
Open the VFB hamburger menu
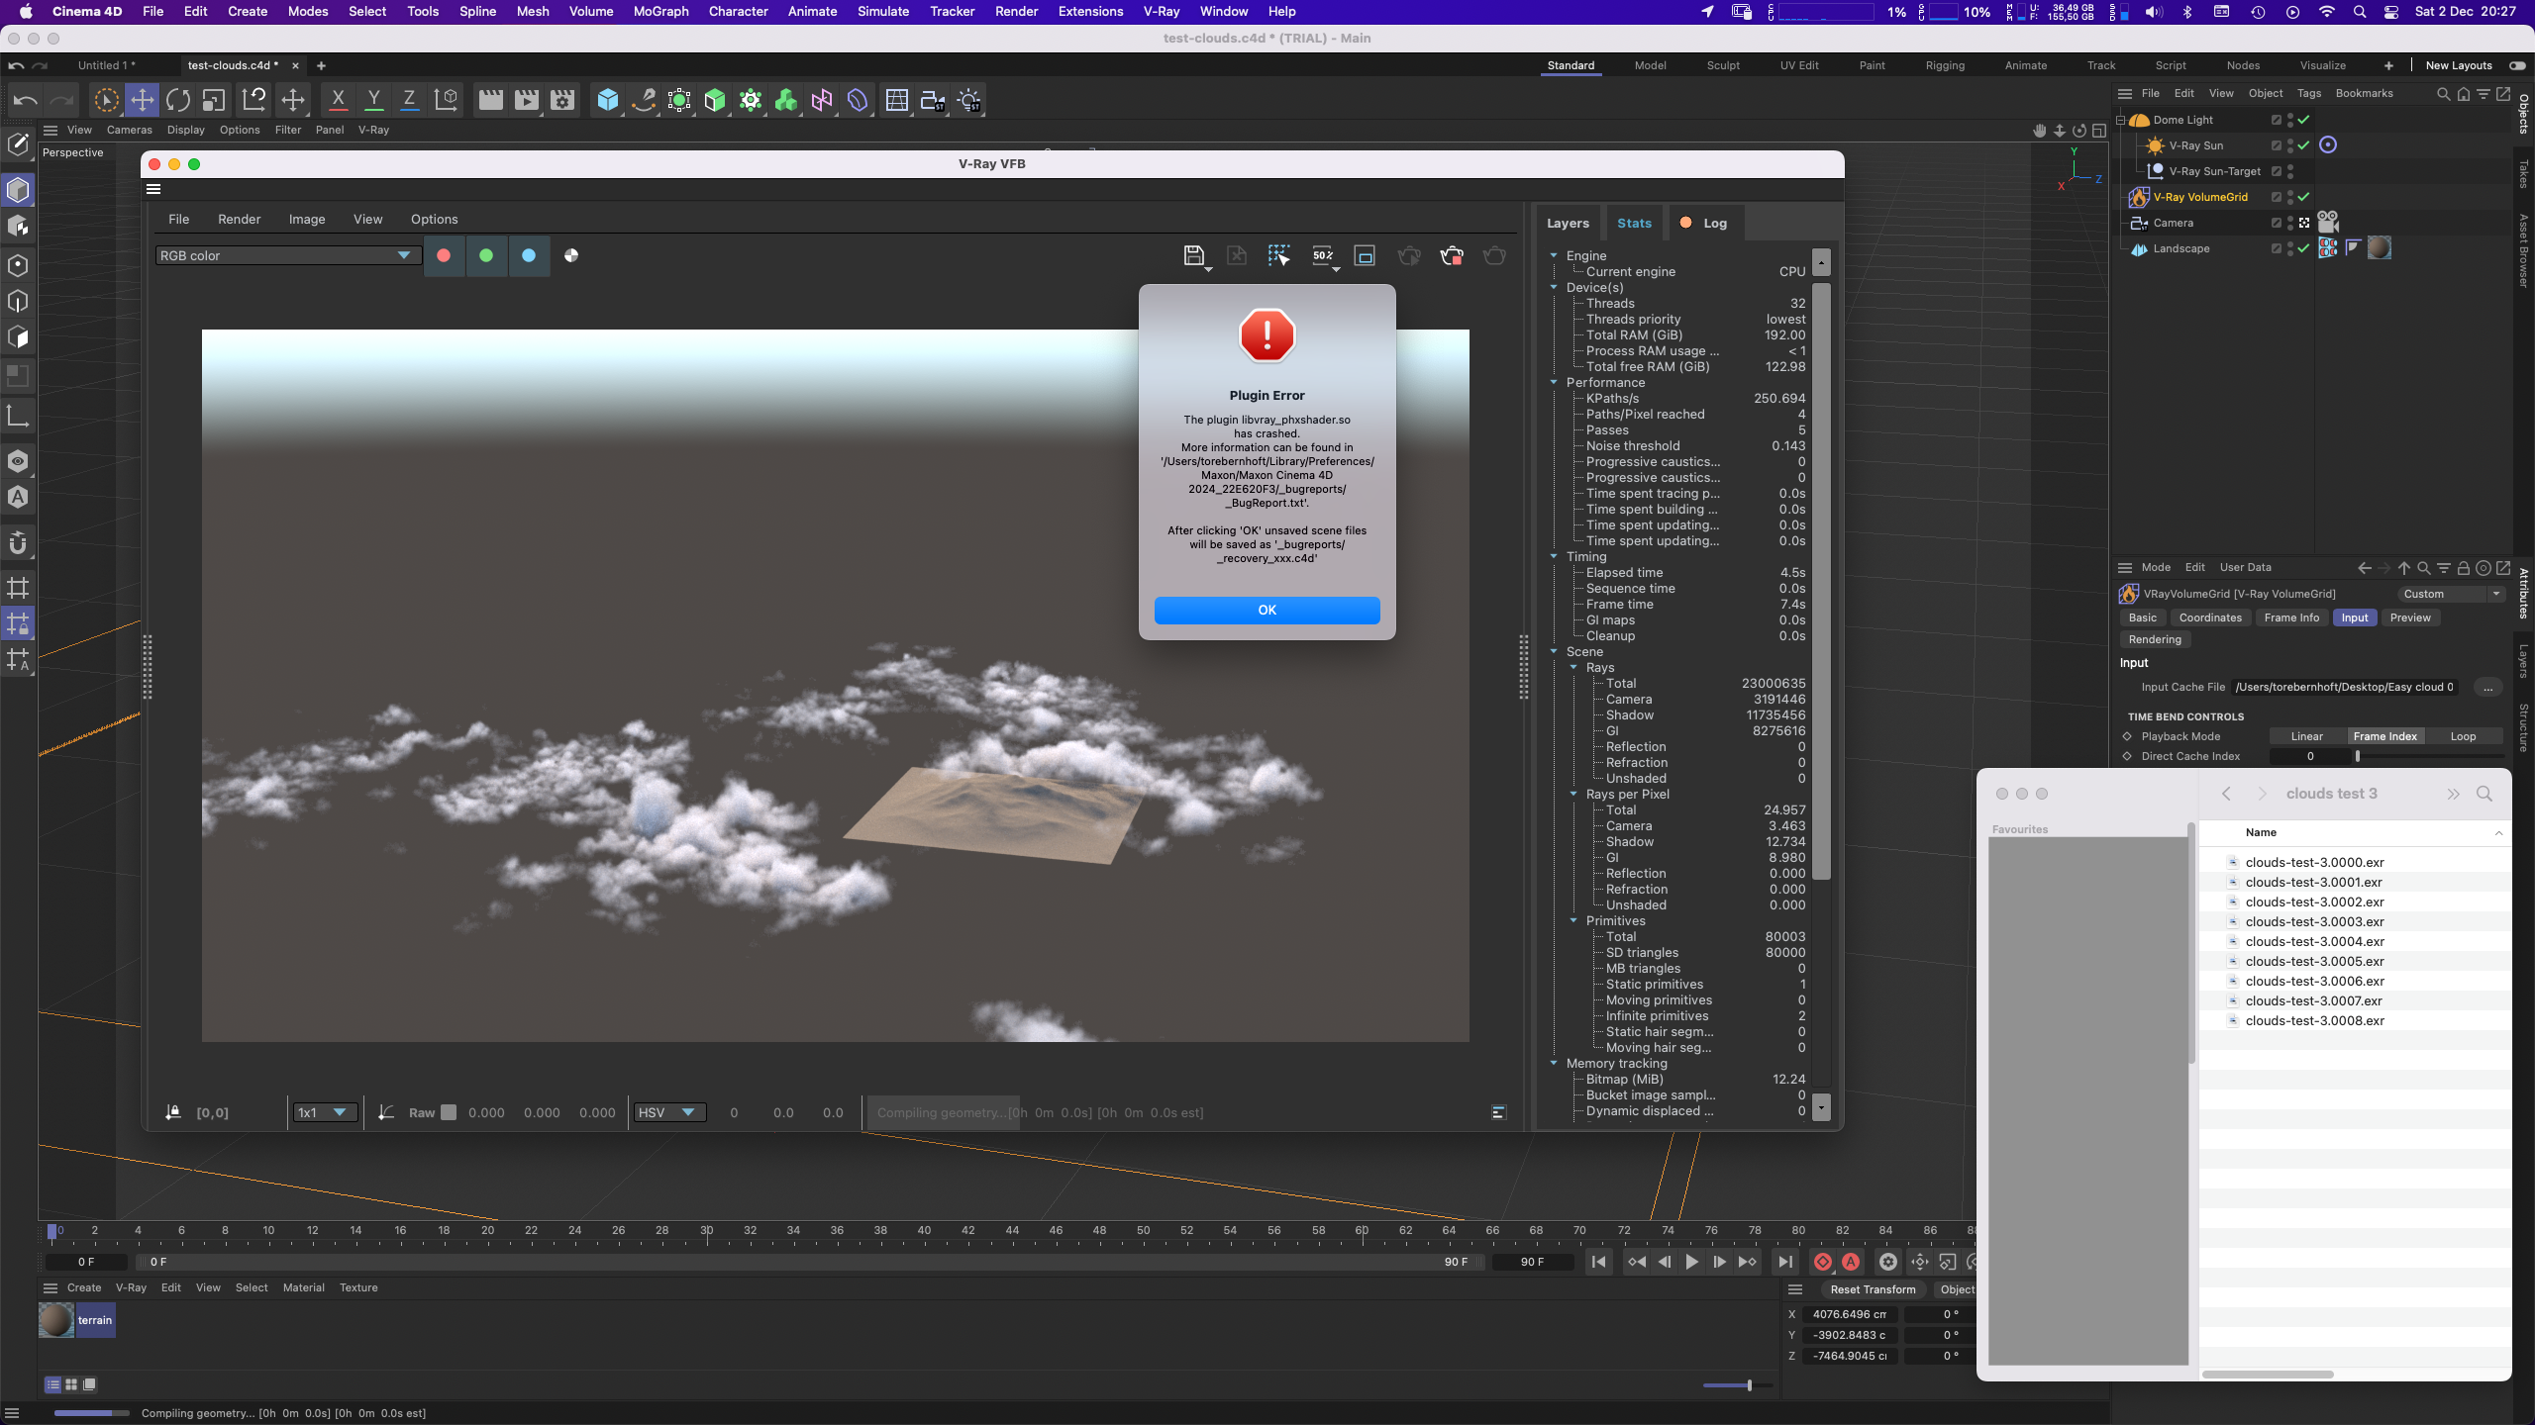click(153, 189)
